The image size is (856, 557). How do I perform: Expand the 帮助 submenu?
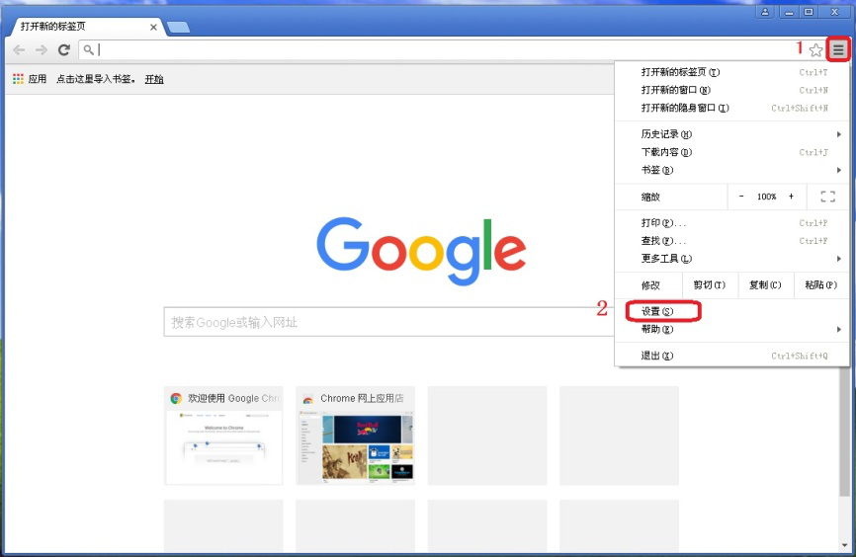pos(731,329)
